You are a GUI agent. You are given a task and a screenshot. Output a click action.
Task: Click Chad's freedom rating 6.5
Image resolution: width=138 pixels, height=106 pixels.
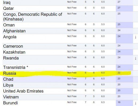[x=103, y=79]
